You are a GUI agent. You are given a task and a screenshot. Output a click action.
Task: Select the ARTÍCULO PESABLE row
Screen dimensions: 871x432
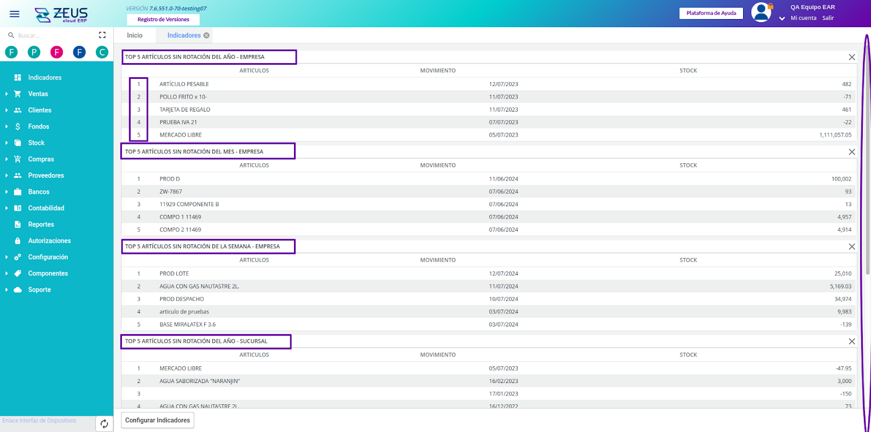(489, 84)
